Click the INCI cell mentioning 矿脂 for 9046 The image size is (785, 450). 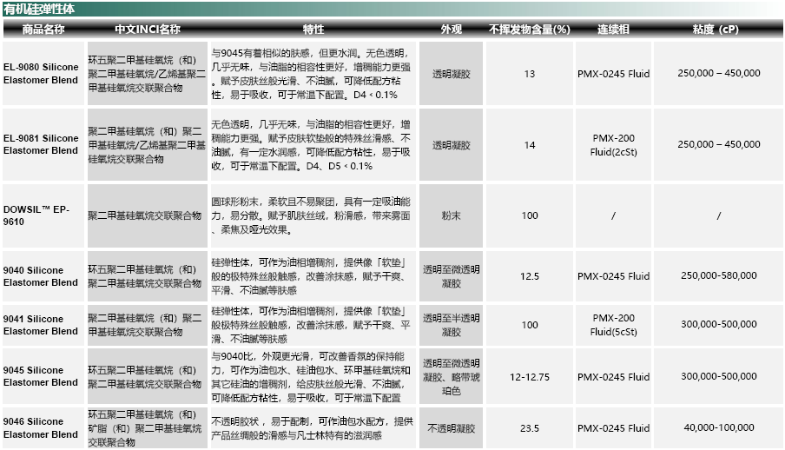click(148, 428)
